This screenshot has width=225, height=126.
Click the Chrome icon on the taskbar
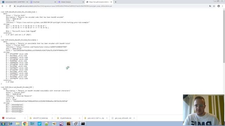25,124
